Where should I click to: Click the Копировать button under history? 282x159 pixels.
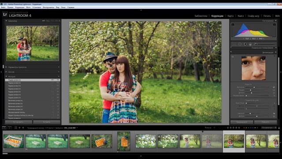click(x=19, y=122)
